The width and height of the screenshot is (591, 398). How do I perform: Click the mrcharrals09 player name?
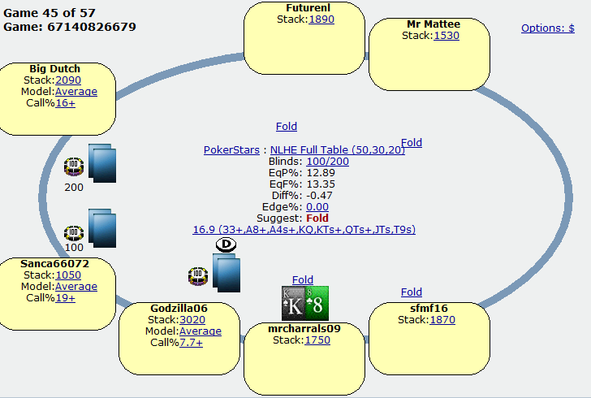click(x=304, y=329)
